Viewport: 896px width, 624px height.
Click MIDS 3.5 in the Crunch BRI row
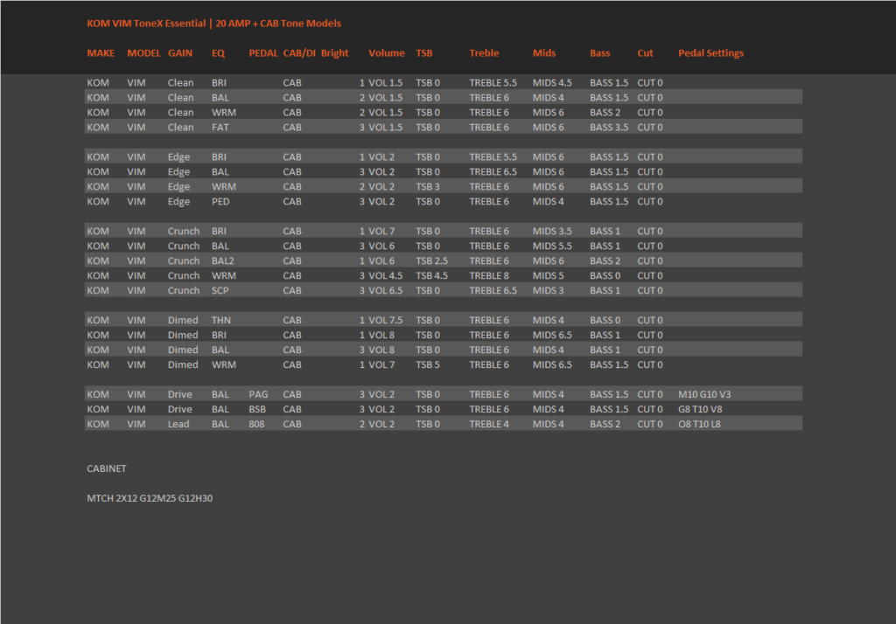pos(552,232)
